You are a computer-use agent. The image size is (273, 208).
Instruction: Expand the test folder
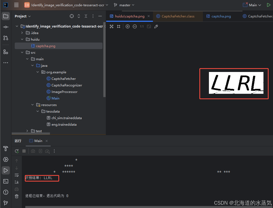27,131
